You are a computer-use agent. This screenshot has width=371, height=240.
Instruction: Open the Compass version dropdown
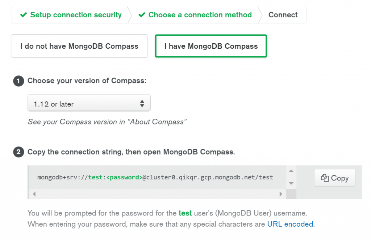coord(89,103)
